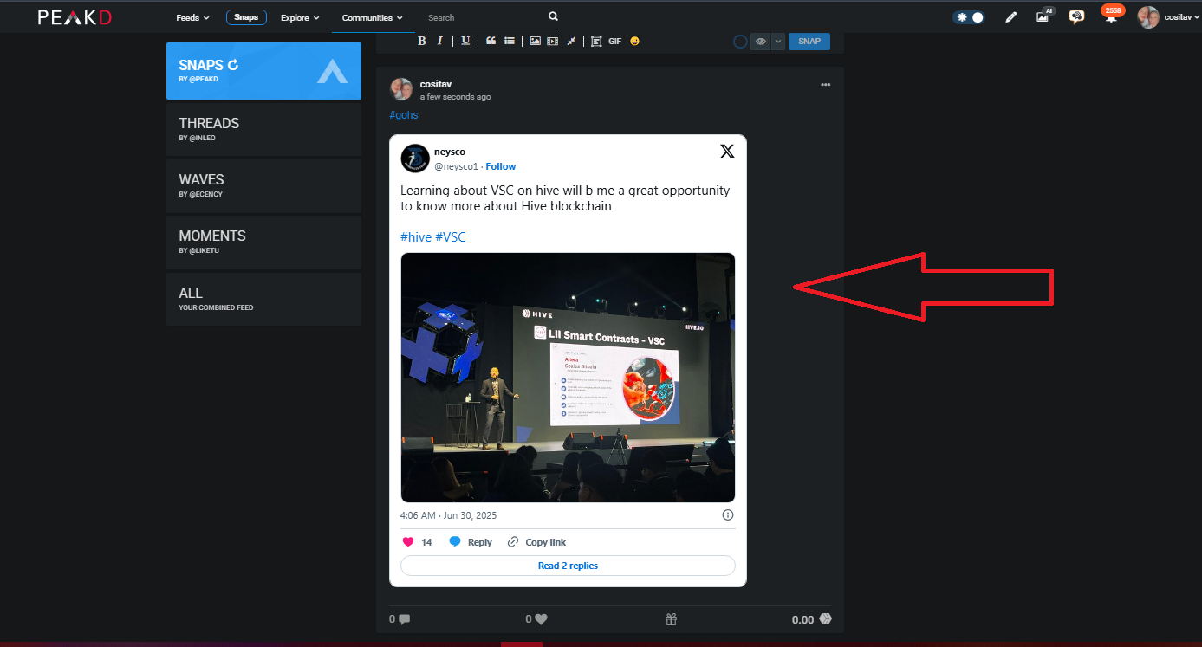Click the tweet info circle icon
This screenshot has width=1202, height=647.
pos(728,514)
